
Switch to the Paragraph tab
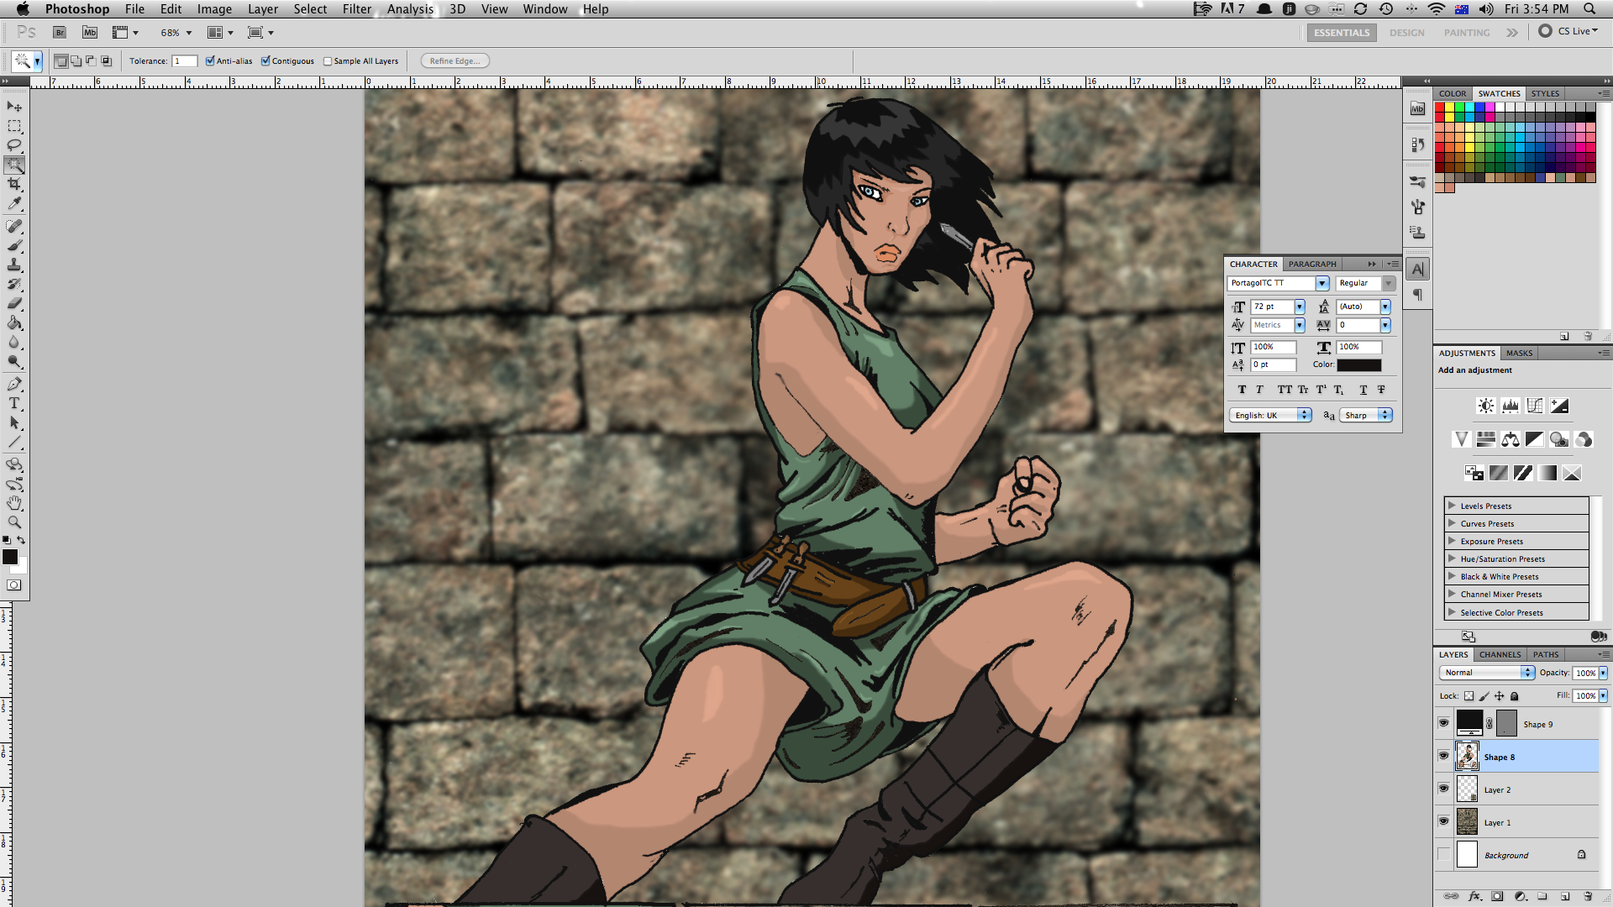pyautogui.click(x=1312, y=265)
